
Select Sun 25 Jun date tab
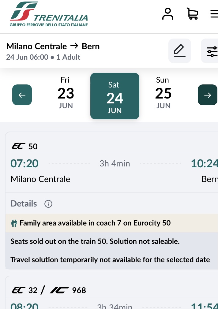pos(163,93)
